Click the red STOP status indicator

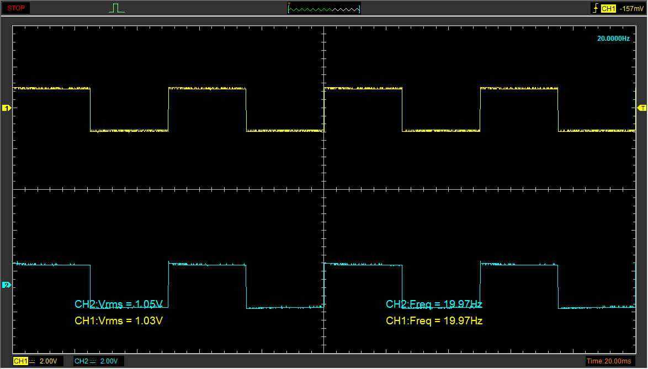coord(16,8)
